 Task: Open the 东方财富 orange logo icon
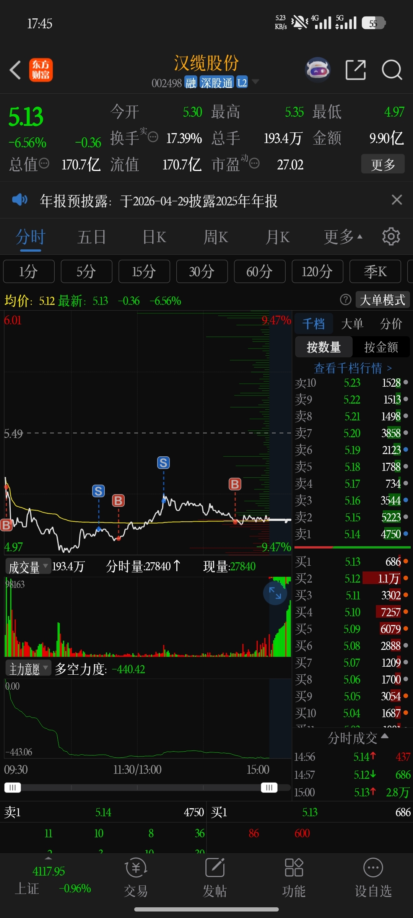coord(41,70)
